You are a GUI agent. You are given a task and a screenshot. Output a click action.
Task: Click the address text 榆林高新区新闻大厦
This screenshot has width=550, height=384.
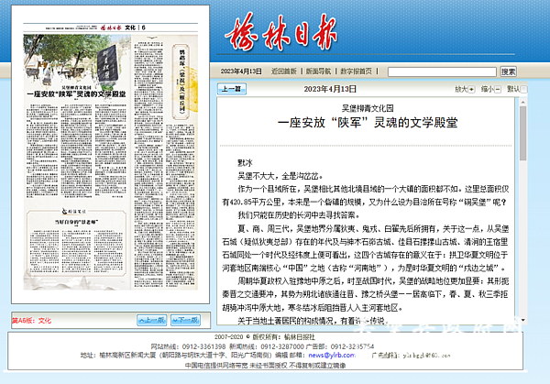(127, 356)
